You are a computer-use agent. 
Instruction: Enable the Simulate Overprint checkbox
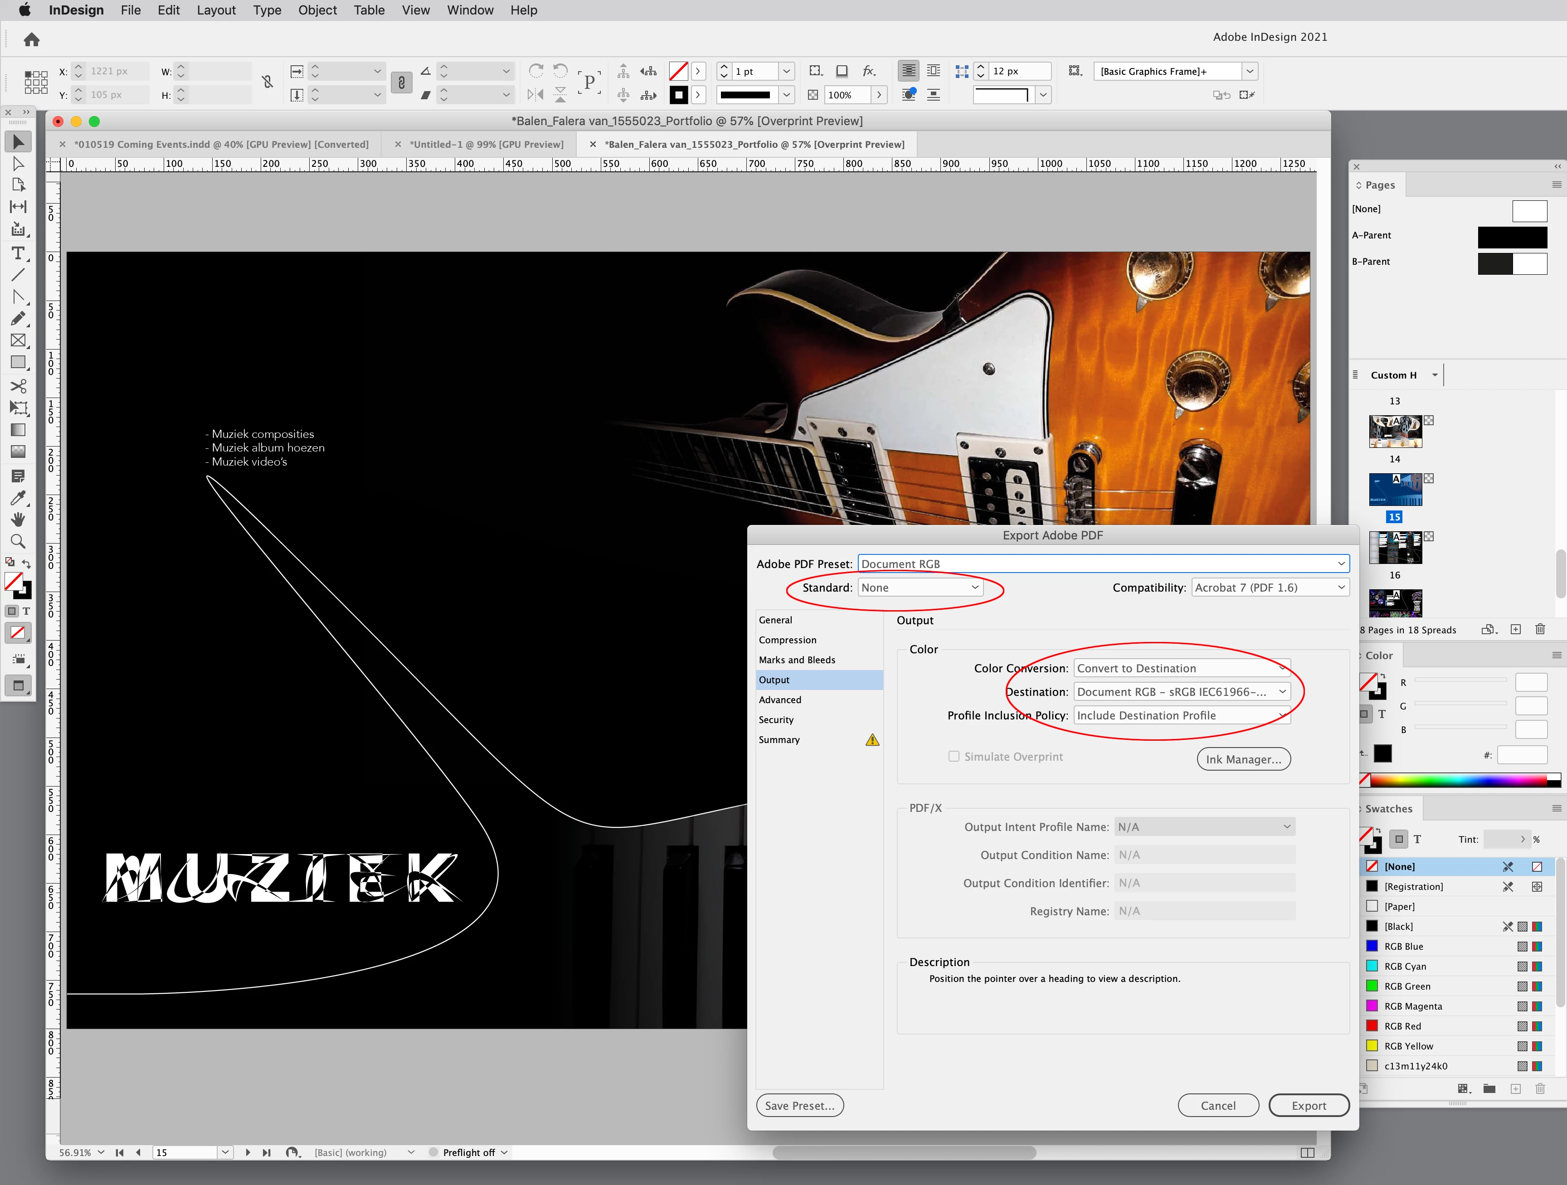pyautogui.click(x=954, y=757)
